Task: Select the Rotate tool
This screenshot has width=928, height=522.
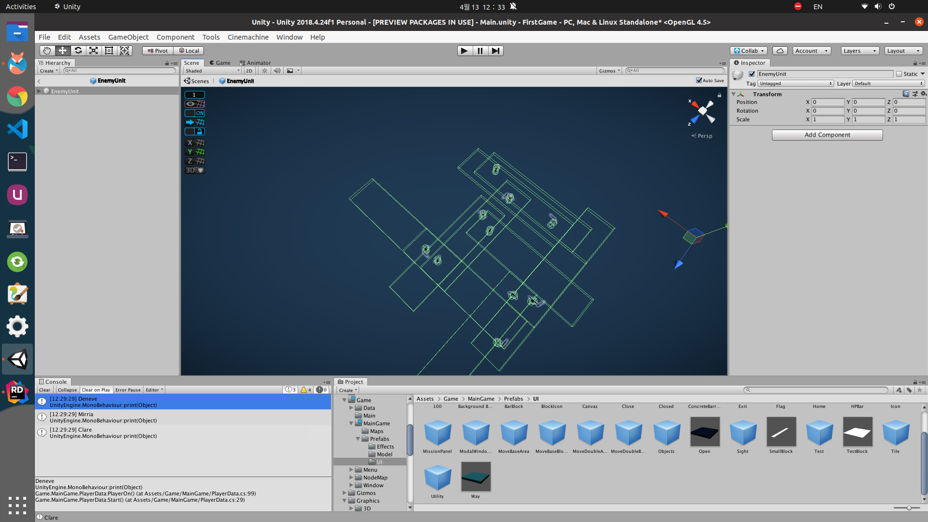Action: click(78, 51)
